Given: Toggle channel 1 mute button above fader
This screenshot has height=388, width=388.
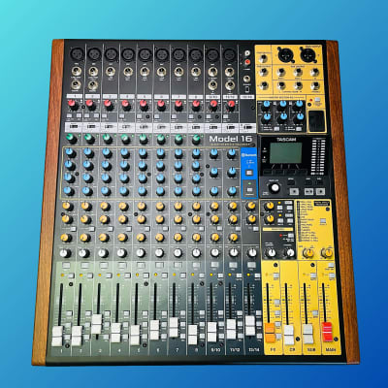Looking at the screenshot, I should tap(67, 266).
